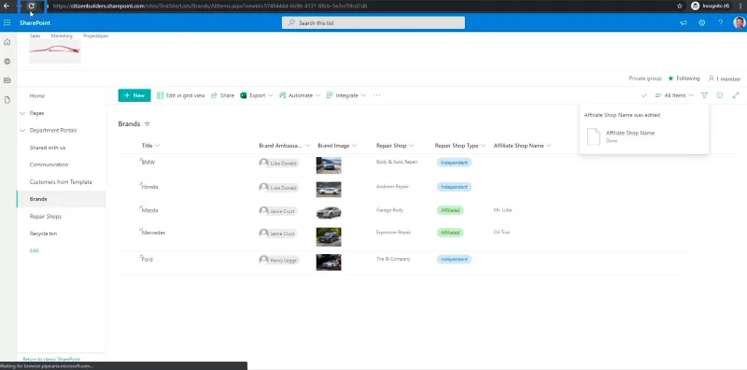This screenshot has height=370, width=747.
Task: Click the site logo car image
Action: click(x=55, y=51)
